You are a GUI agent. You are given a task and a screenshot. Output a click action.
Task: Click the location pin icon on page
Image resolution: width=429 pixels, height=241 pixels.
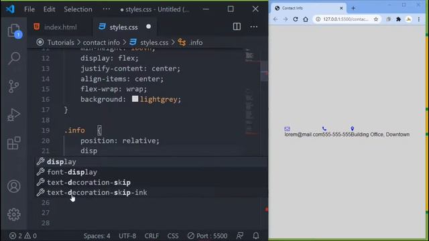[353, 129]
